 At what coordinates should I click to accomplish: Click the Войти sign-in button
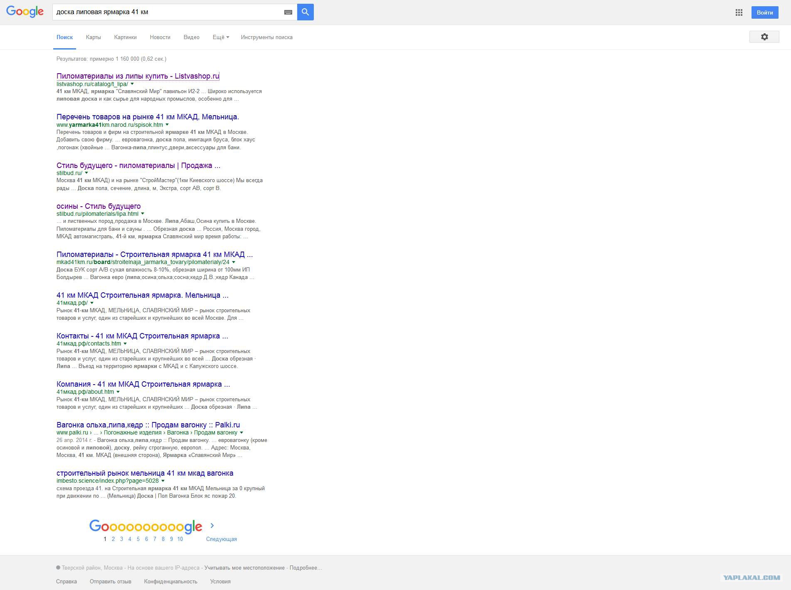(x=765, y=12)
